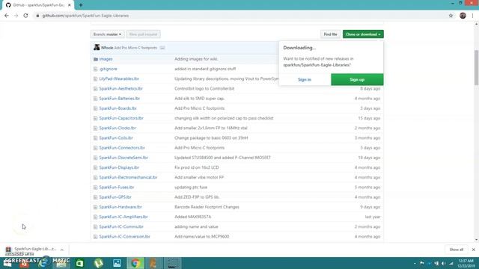Click NPoole avatar in latest commit

coord(97,47)
